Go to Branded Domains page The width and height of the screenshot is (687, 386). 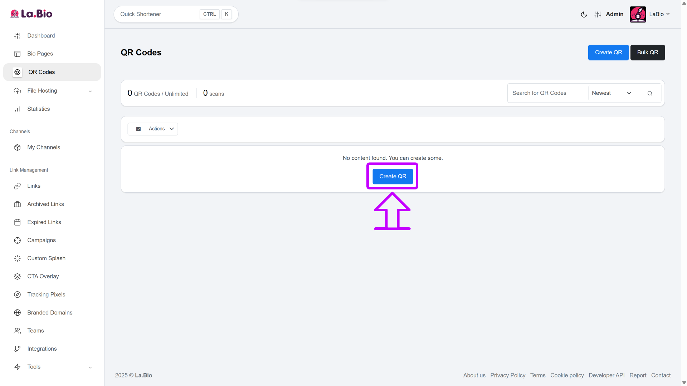click(50, 312)
